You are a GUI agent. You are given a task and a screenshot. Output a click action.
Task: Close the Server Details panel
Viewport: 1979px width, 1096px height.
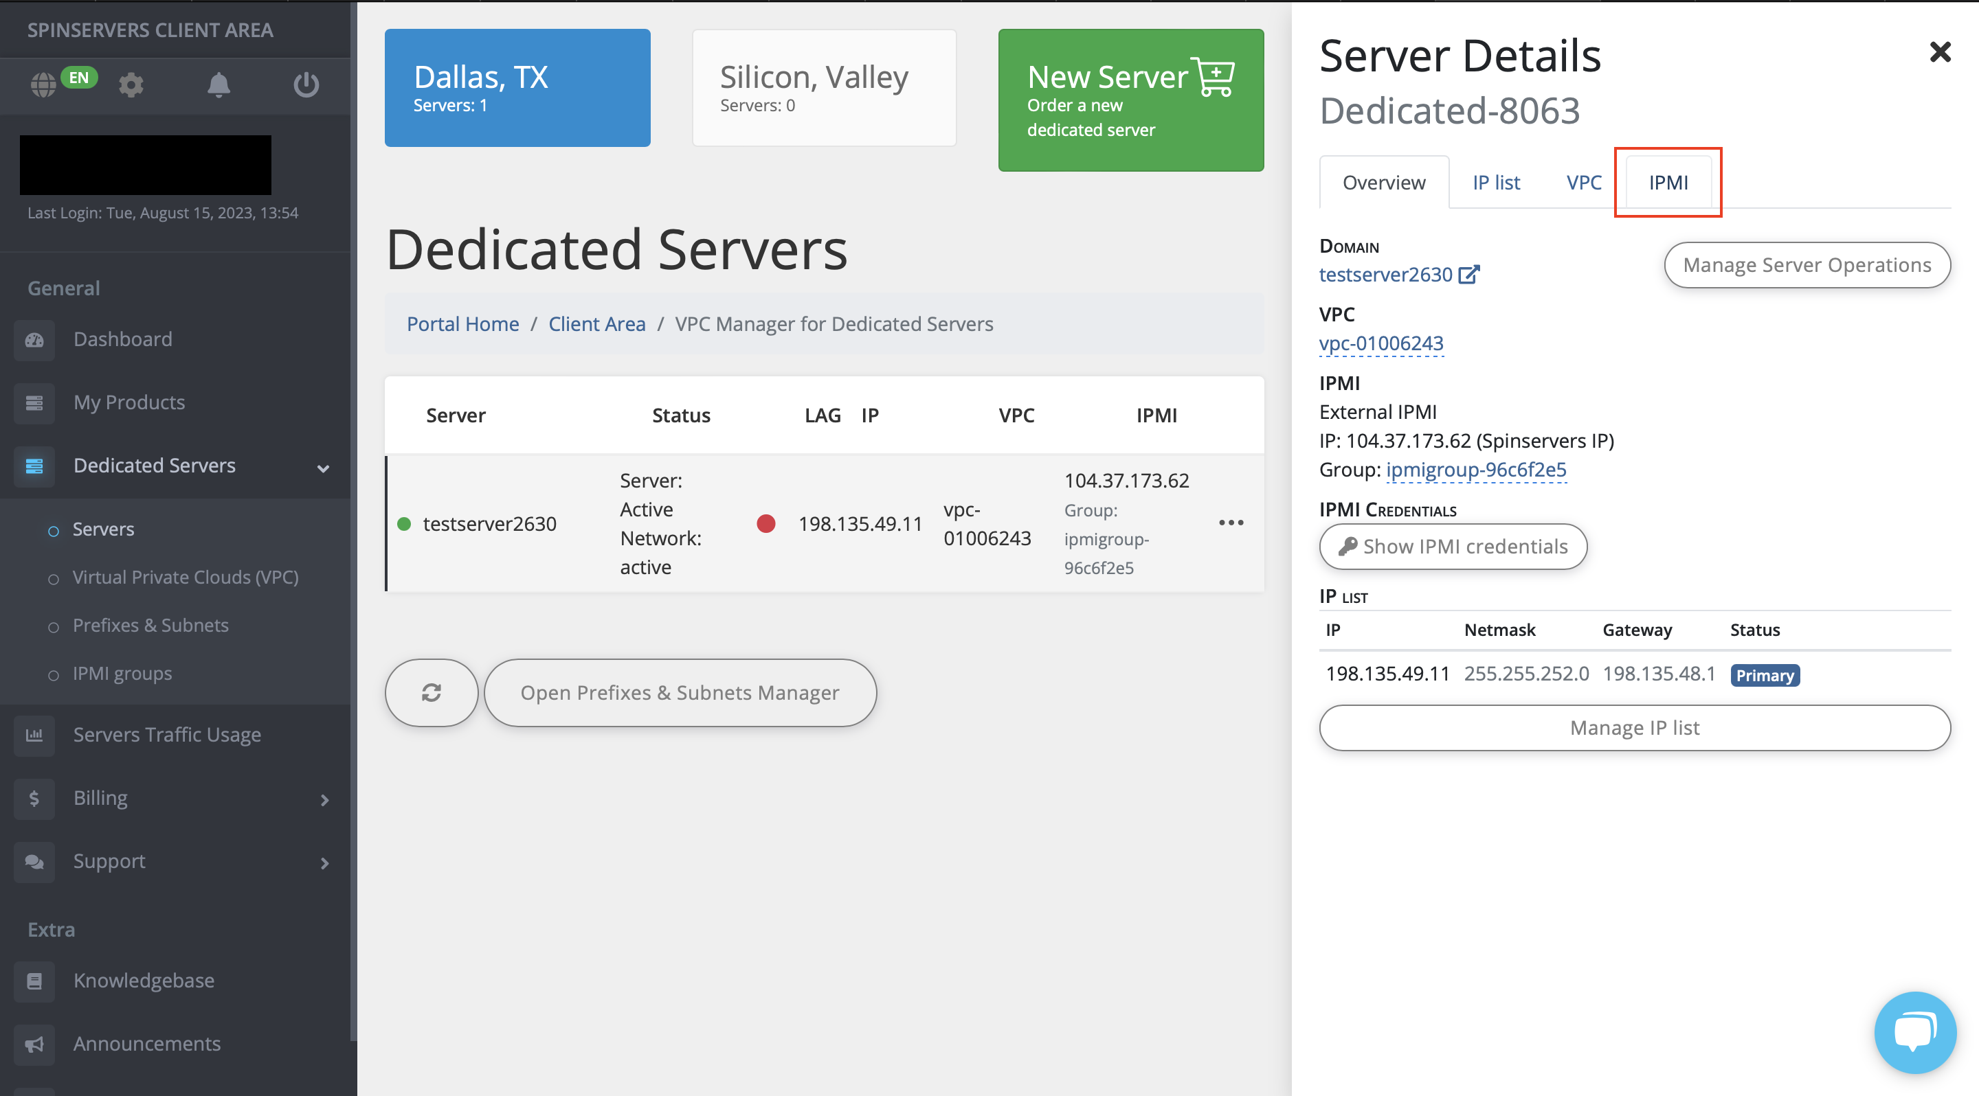click(1940, 52)
